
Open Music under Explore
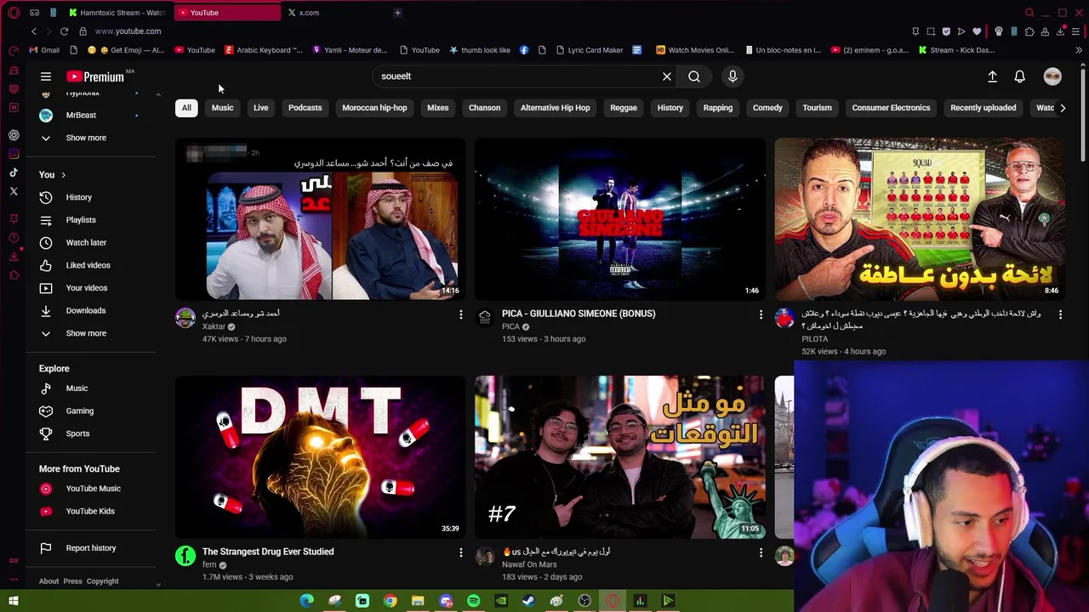point(77,388)
